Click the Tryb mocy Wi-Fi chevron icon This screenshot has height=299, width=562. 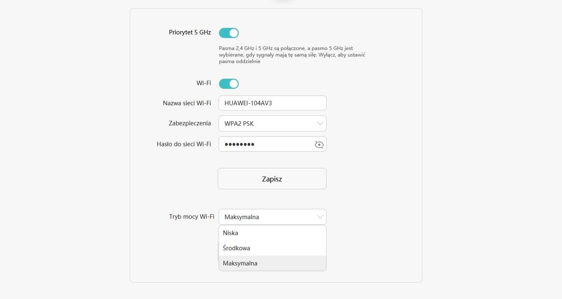[320, 217]
